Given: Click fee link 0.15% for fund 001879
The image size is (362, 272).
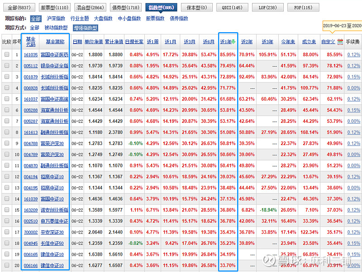Looking at the screenshot, I should (x=353, y=77).
